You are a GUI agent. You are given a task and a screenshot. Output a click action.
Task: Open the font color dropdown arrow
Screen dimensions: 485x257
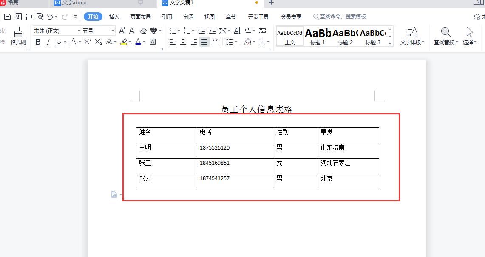coord(145,42)
